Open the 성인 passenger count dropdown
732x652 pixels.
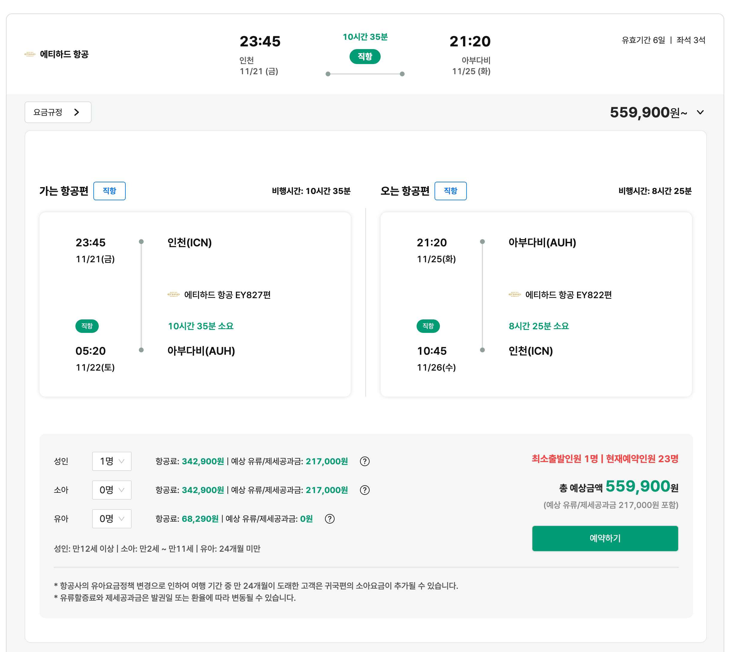[x=112, y=461]
